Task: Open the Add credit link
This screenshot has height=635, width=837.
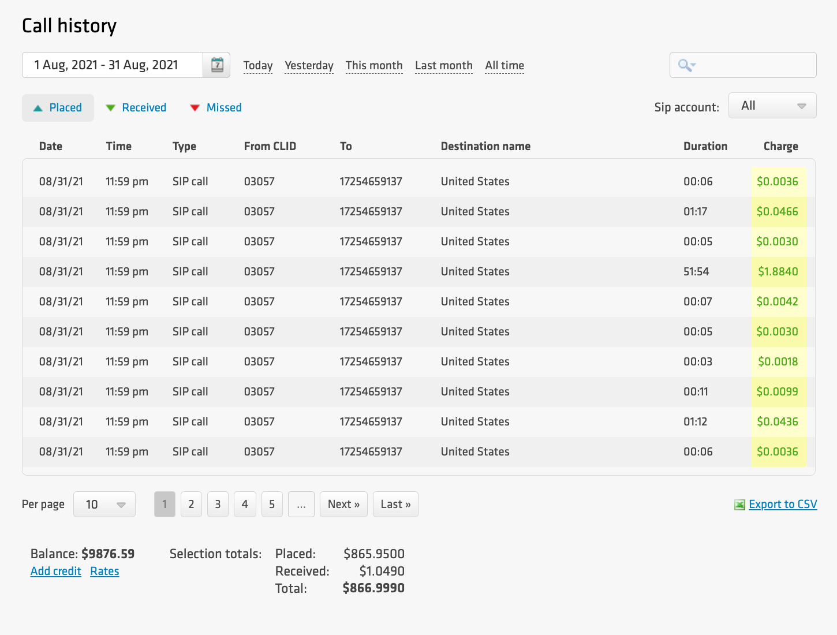Action: (55, 571)
